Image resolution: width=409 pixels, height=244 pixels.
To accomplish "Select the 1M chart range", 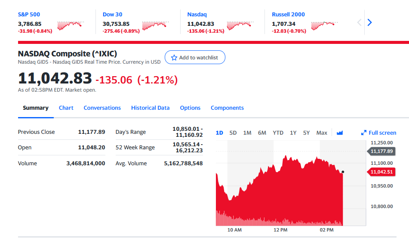I will click(x=247, y=133).
